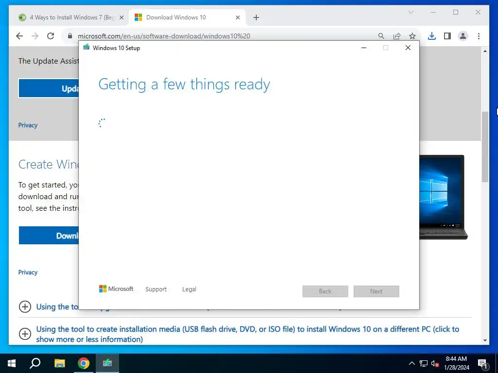Viewport: 498px width, 373px height.
Task: Click the upper Privacy link on the webpage
Action: tap(28, 125)
